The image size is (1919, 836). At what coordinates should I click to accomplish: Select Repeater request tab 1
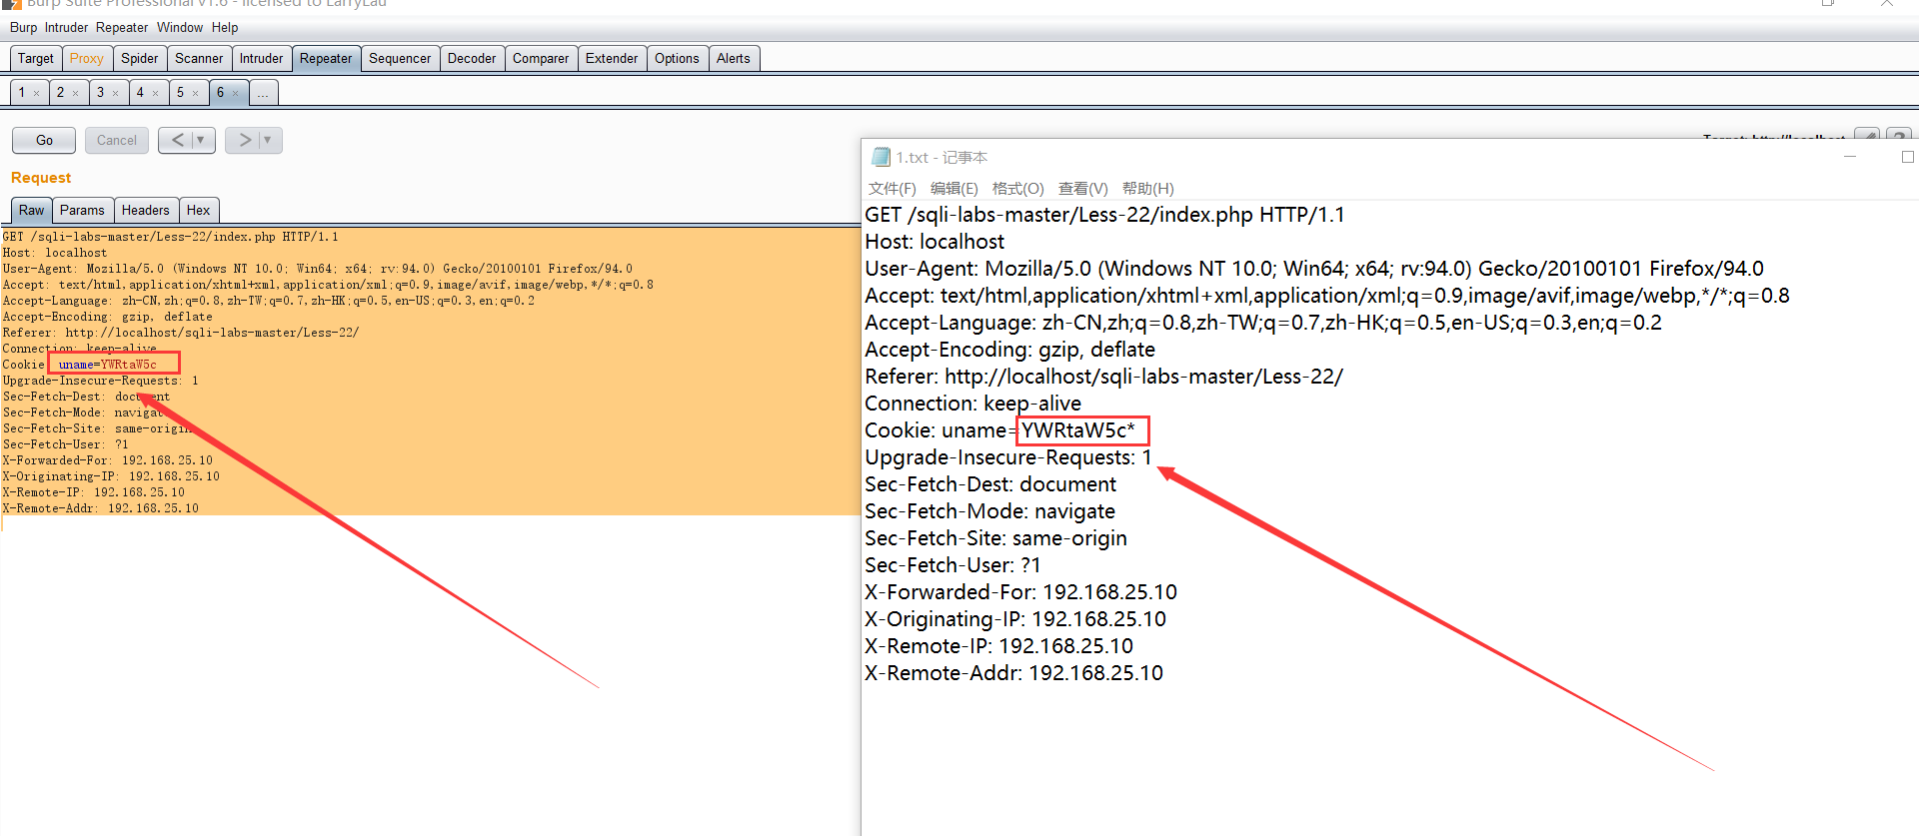coord(22,92)
